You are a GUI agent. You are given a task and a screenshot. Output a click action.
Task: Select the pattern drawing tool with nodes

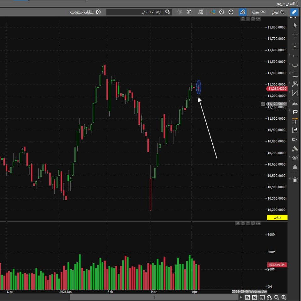(295, 84)
